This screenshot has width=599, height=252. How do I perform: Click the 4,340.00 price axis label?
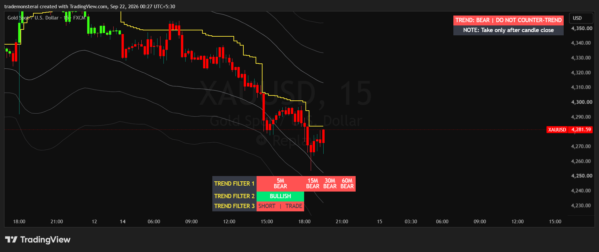click(x=581, y=43)
